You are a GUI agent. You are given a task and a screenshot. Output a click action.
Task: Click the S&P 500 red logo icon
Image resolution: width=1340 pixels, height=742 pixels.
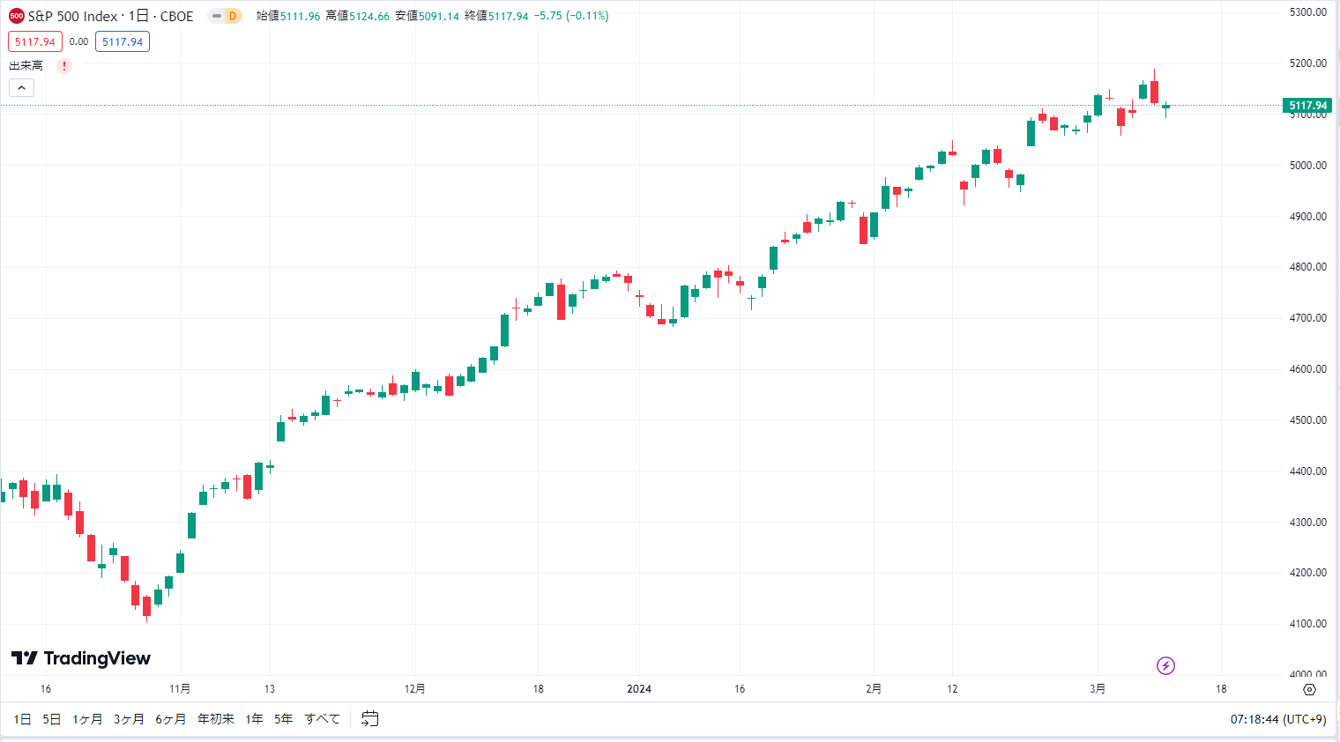[x=17, y=16]
